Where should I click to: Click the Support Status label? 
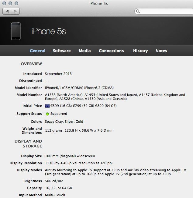click(x=29, y=114)
